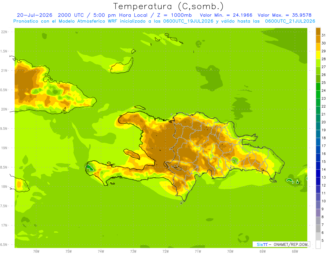
Task: Click legend value "8"
Action: (323, 217)
